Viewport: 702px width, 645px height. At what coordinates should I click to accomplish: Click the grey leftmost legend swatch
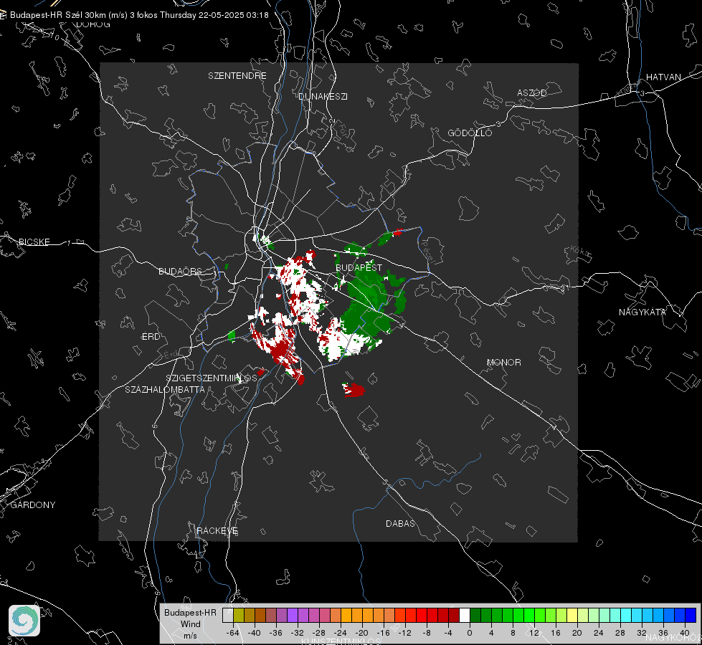coord(228,615)
